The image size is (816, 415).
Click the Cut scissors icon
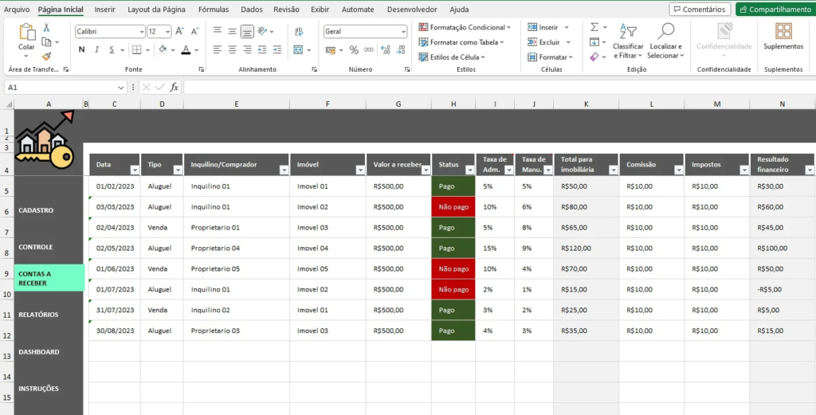click(x=46, y=27)
